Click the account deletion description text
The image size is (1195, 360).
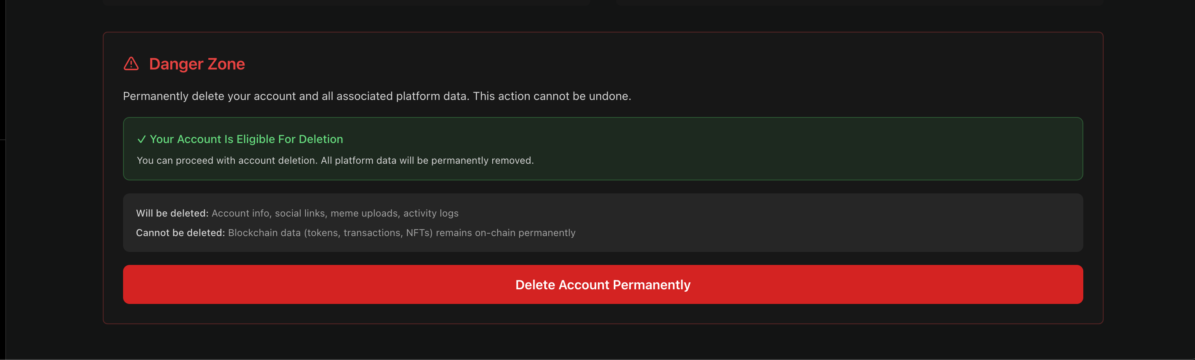(377, 96)
